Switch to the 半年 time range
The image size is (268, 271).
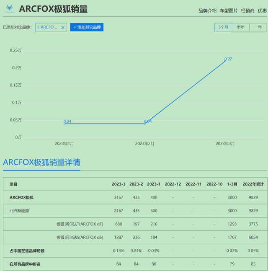coord(240,27)
